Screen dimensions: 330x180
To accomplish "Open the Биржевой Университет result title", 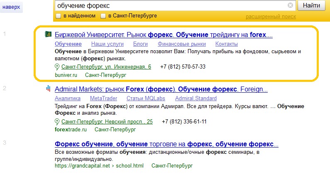I will [164, 35].
